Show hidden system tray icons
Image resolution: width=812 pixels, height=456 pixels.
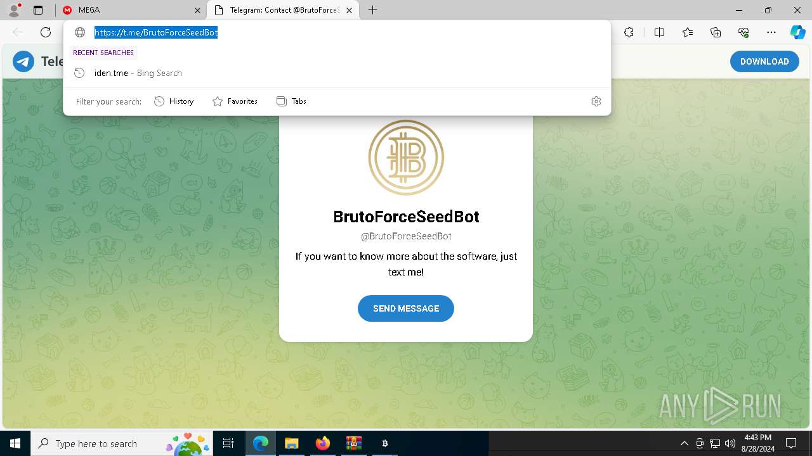coord(684,443)
